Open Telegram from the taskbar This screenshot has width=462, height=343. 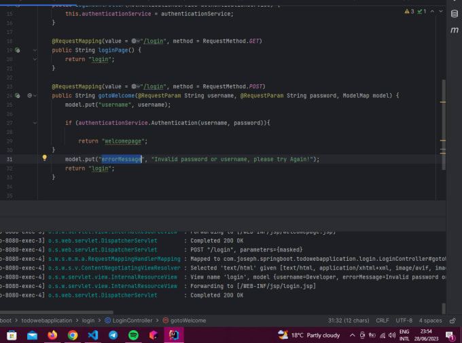point(113,335)
